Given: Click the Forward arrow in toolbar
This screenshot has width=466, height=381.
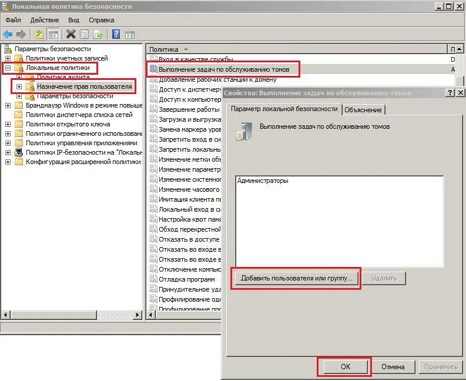Looking at the screenshot, I should coord(21,34).
